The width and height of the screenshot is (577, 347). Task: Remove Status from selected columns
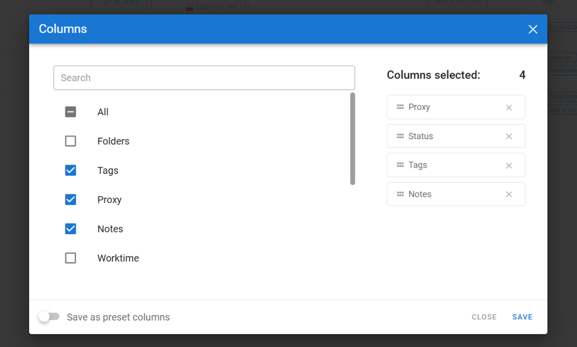click(x=509, y=136)
